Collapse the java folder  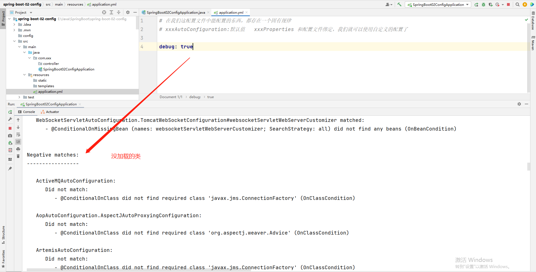tap(24, 53)
